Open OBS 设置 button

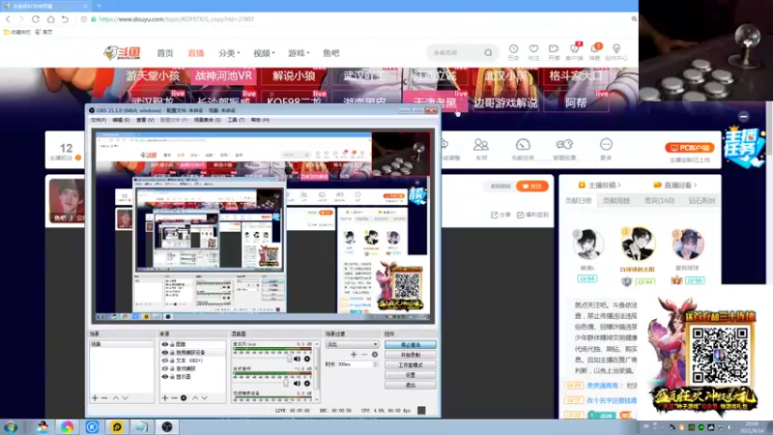[410, 375]
